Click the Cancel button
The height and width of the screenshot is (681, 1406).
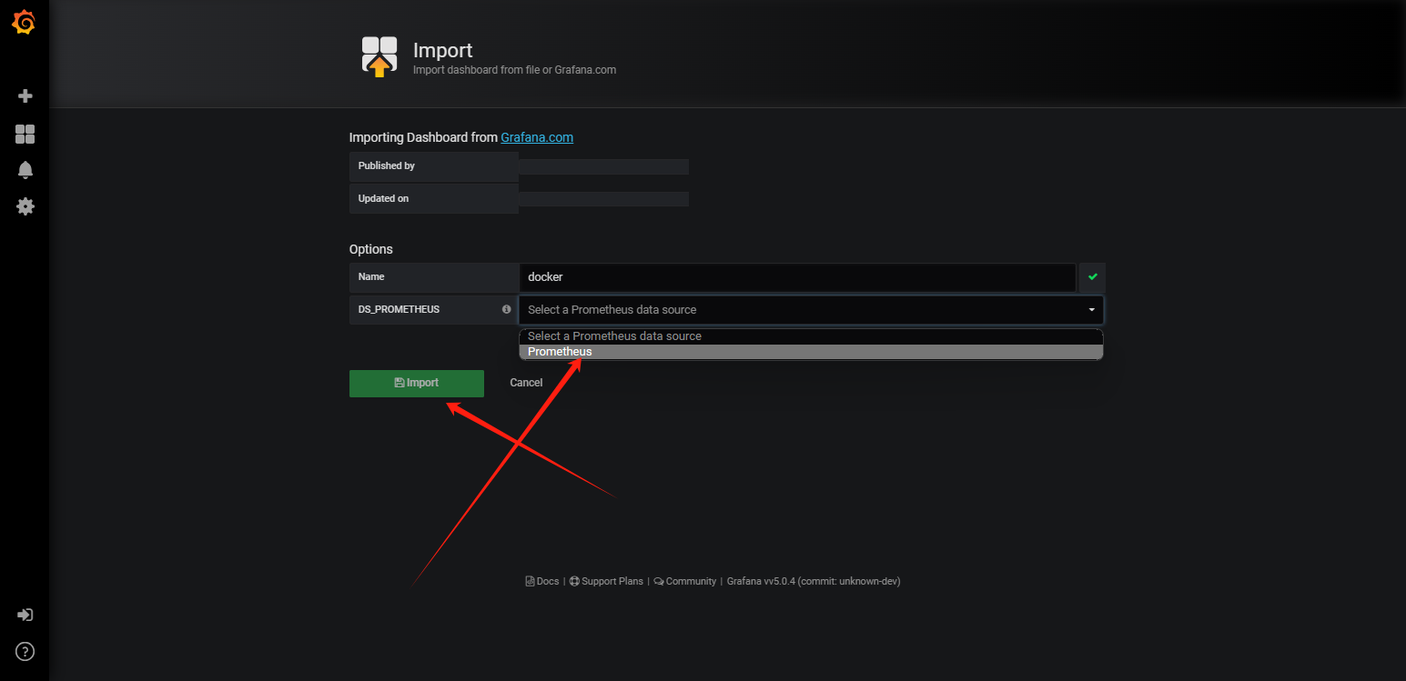coord(526,383)
